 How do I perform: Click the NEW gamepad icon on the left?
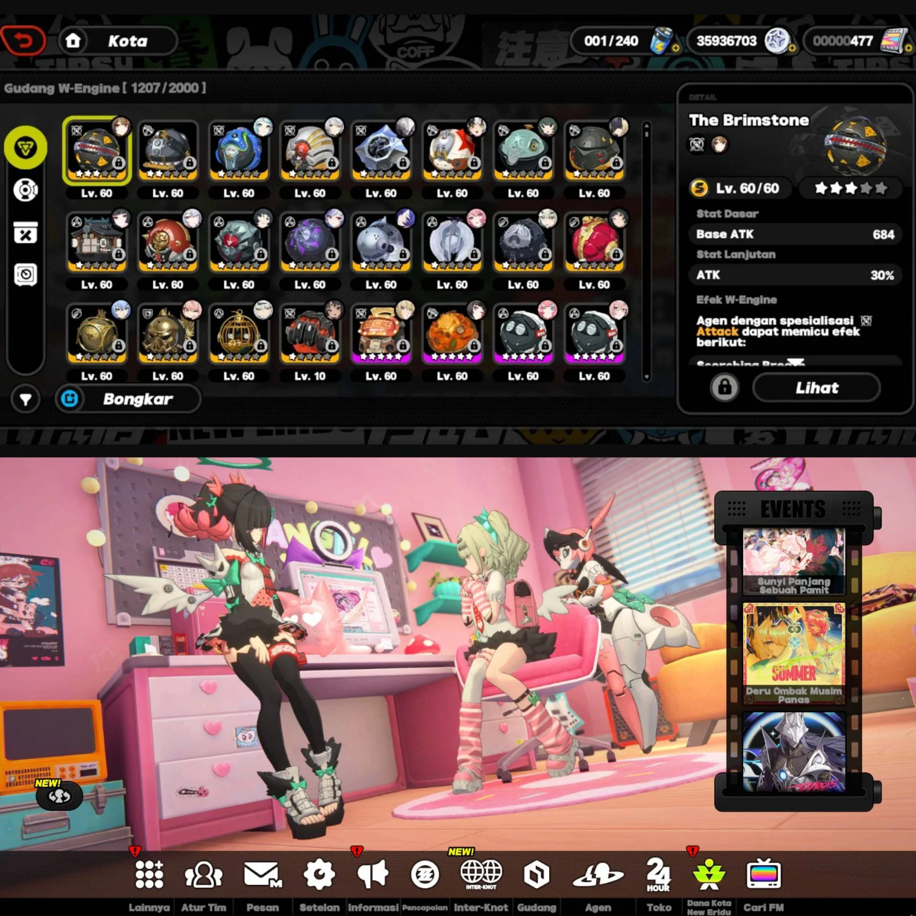[59, 796]
